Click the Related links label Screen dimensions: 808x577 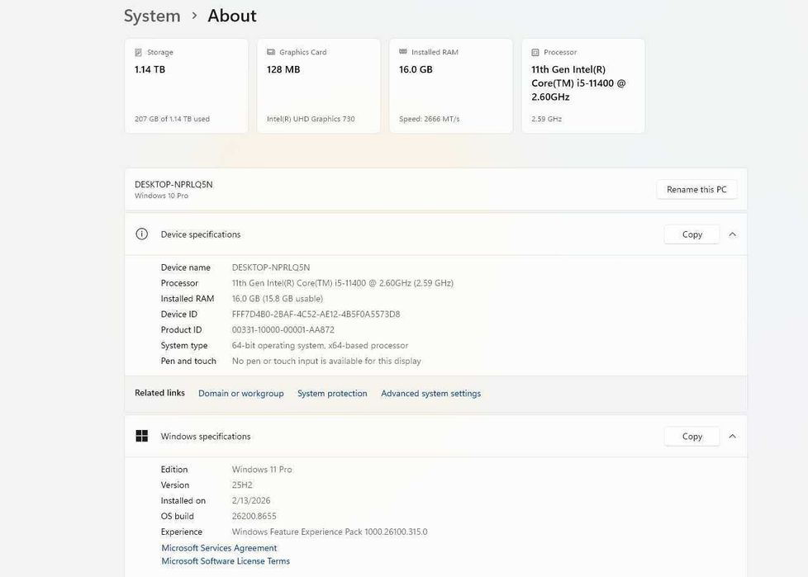(159, 393)
